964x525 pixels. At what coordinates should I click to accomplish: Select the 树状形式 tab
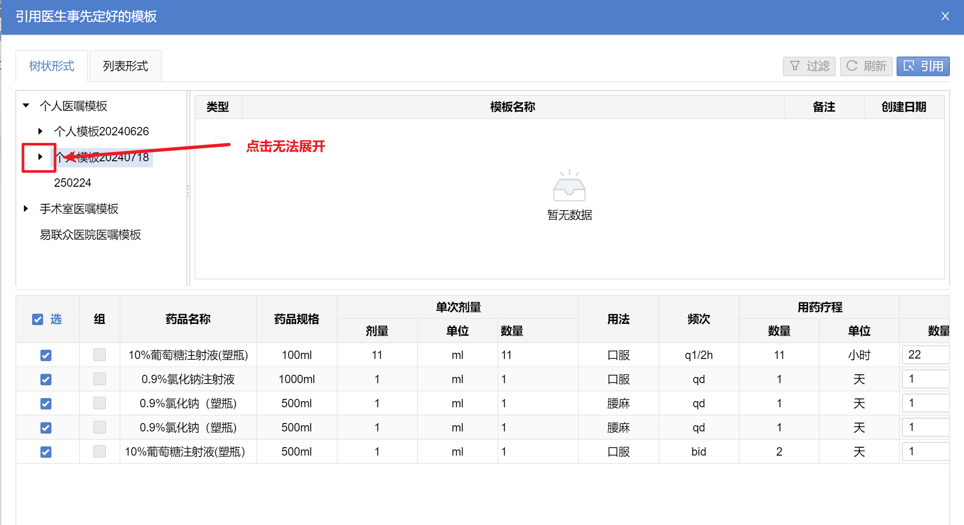51,66
